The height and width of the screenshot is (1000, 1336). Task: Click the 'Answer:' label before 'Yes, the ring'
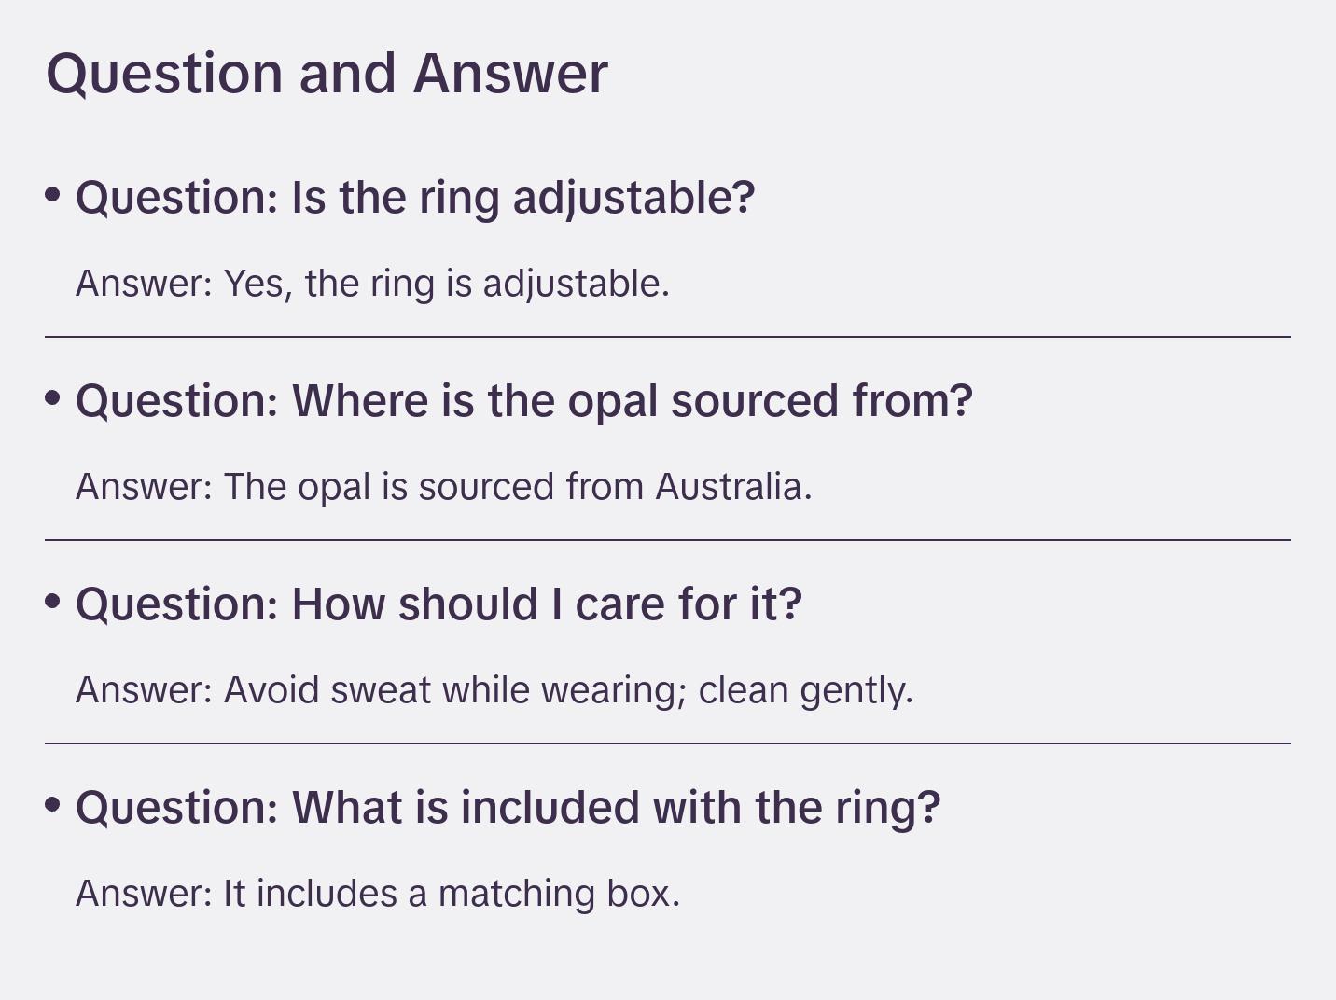[x=145, y=284]
